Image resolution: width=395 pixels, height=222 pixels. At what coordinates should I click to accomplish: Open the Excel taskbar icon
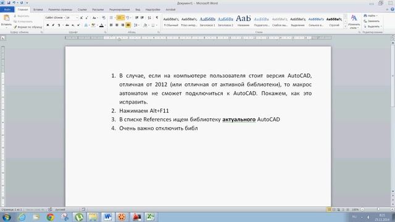(151, 217)
